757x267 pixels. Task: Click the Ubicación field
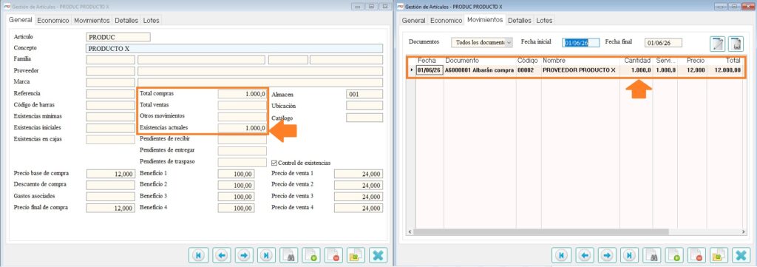(x=364, y=105)
